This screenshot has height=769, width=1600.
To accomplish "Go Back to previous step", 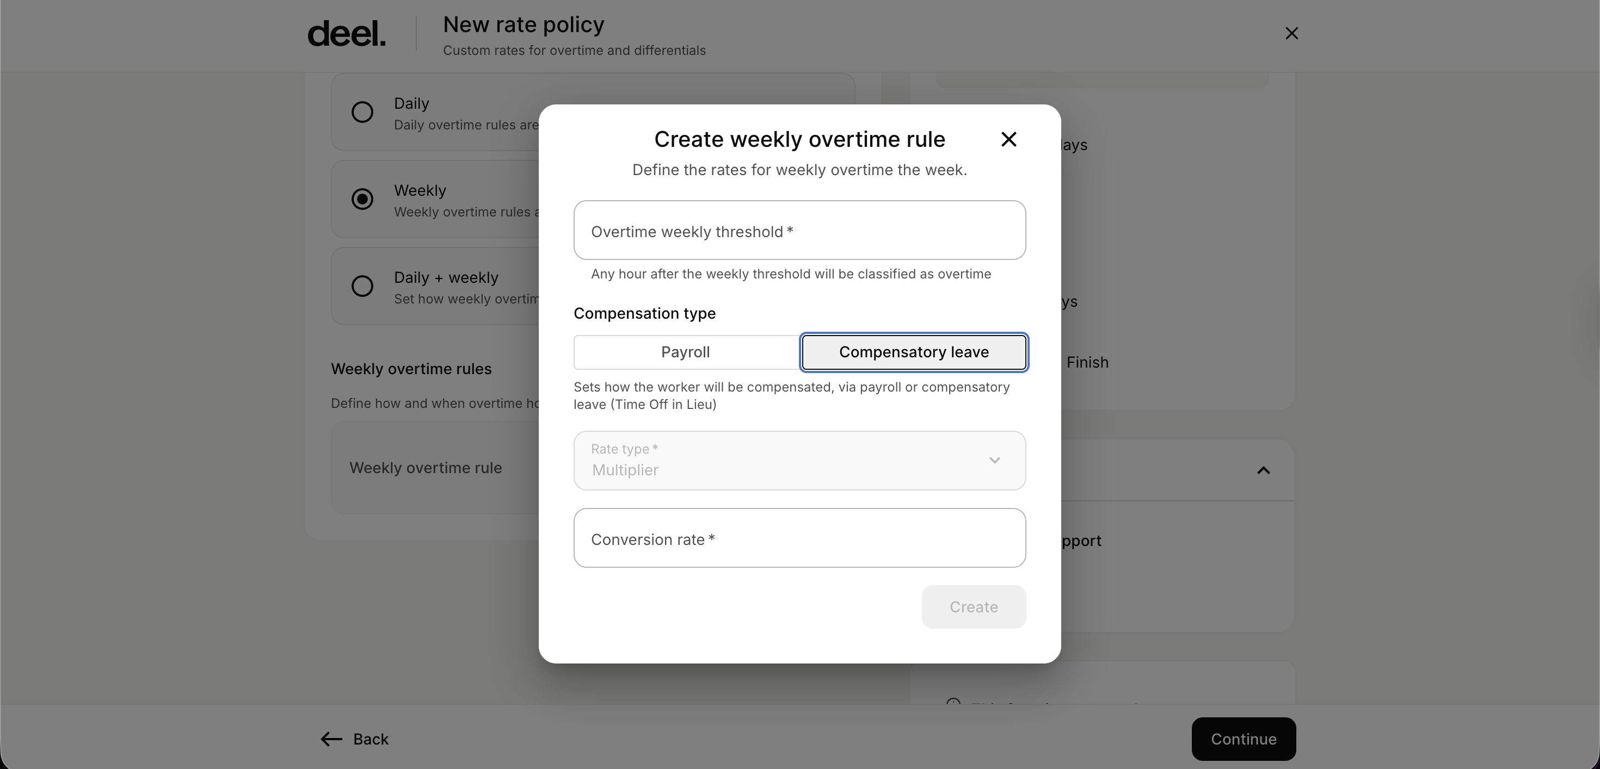I will click(370, 739).
